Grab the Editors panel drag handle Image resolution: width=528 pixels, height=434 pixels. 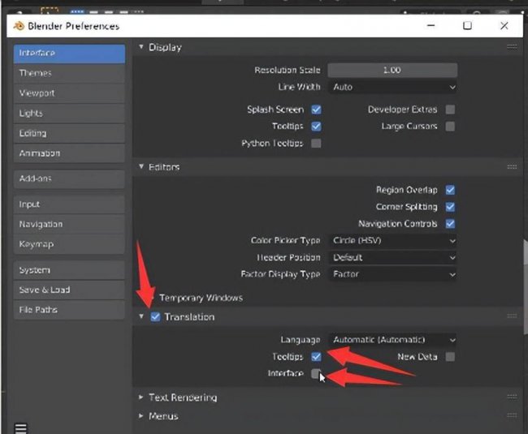pos(512,167)
